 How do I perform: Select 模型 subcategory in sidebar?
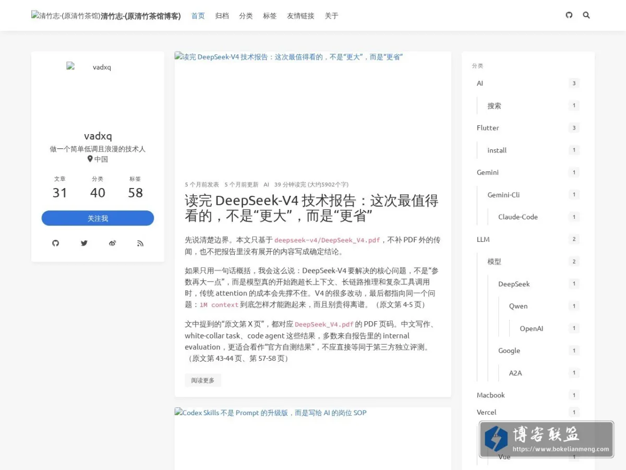coord(534,262)
